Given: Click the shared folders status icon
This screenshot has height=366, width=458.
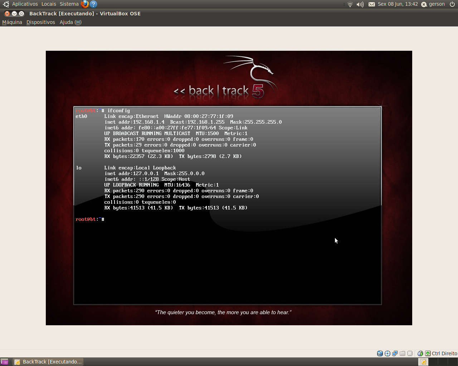Looking at the screenshot, I should click(x=403, y=353).
